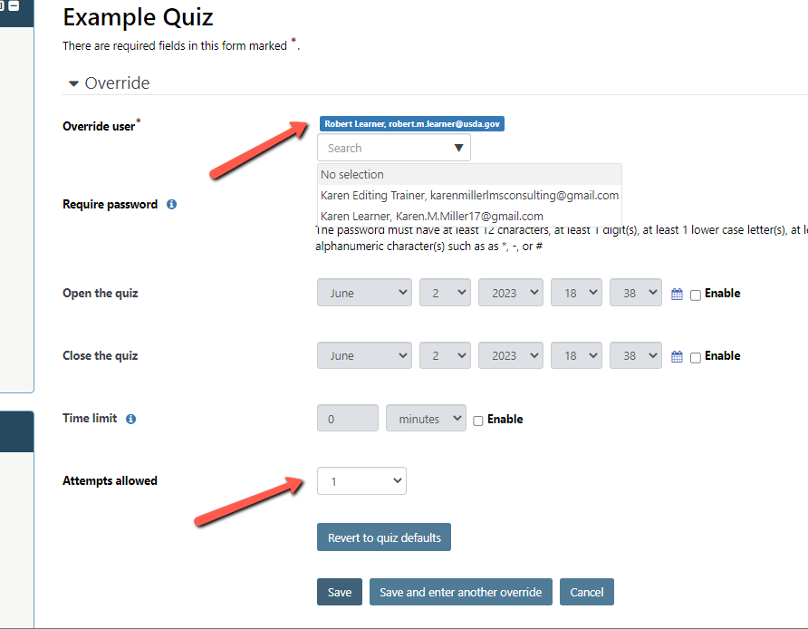
Task: Click the Time limit help icon
Action: tap(130, 420)
